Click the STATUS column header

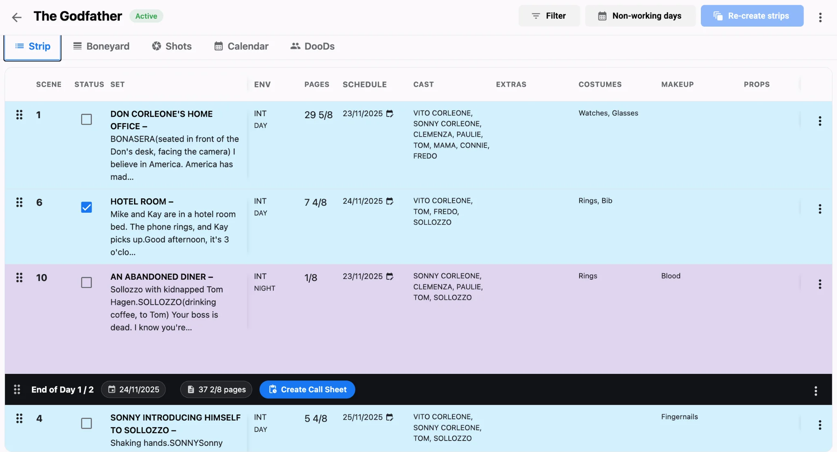click(x=89, y=84)
